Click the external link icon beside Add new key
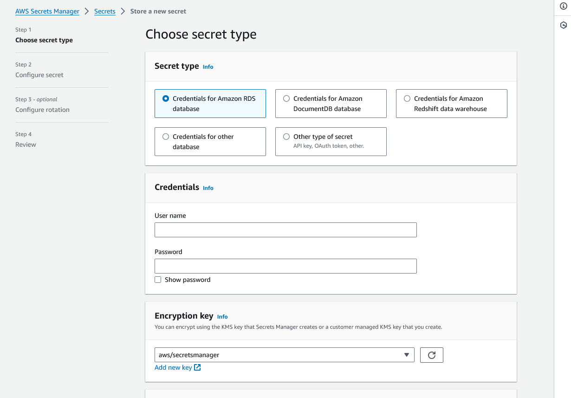This screenshot has height=398, width=571. coord(197,367)
